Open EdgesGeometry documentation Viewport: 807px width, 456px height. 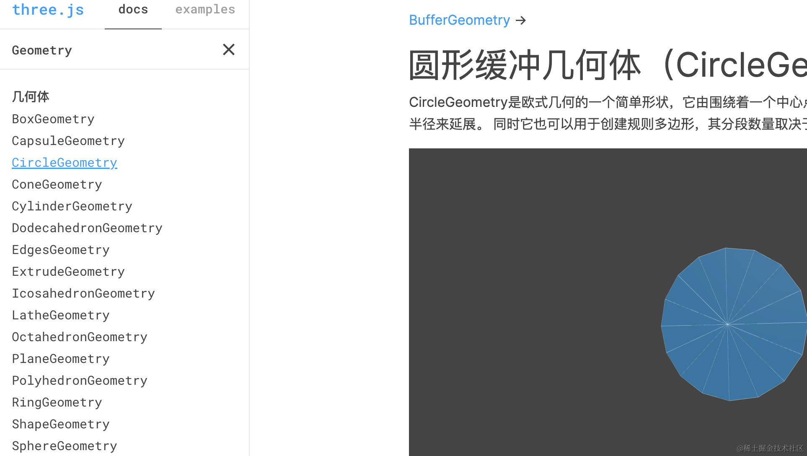[61, 250]
